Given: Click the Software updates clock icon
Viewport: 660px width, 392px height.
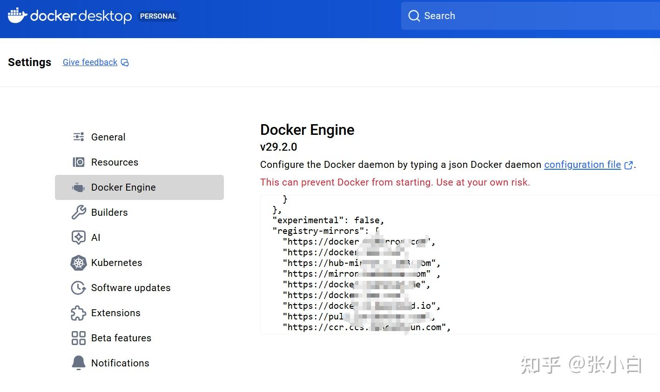Looking at the screenshot, I should 79,288.
